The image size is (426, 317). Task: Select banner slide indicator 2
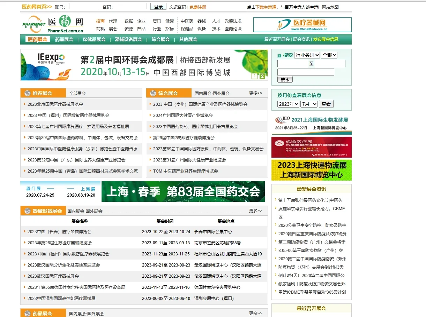point(262,76)
